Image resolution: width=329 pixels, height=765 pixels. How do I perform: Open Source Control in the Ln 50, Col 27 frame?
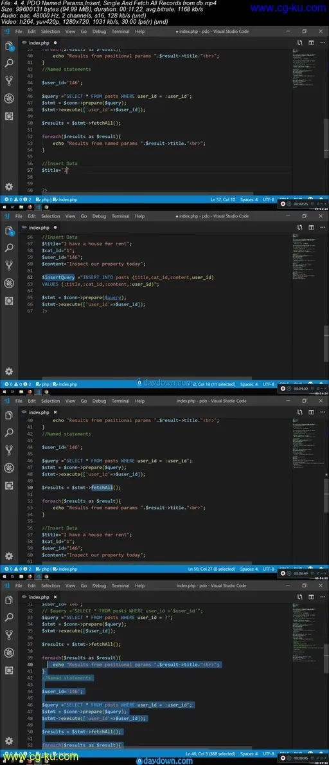(x=9, y=450)
